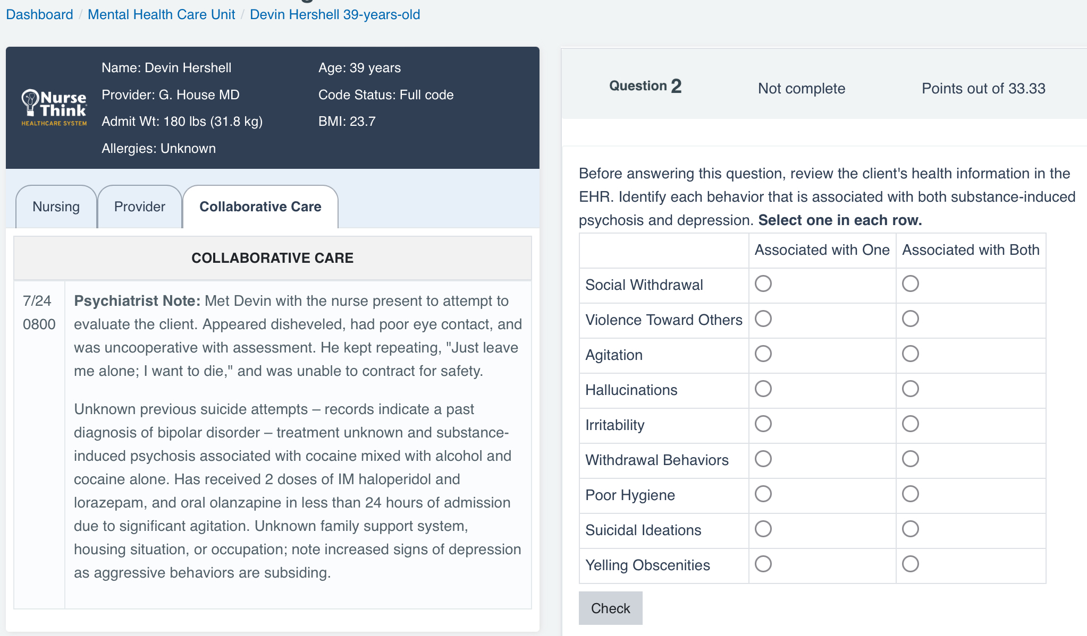
Task: Set Poor Hygiene to Associated with Both
Action: click(x=910, y=494)
